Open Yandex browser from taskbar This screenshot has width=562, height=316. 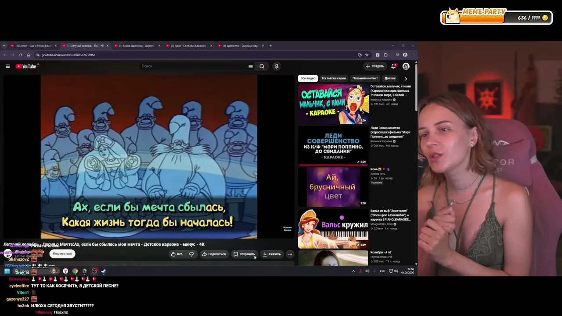[65, 271]
